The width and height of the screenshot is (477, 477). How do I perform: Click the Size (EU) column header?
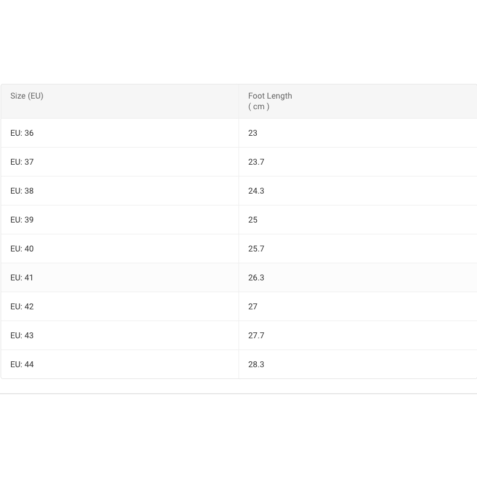[27, 96]
